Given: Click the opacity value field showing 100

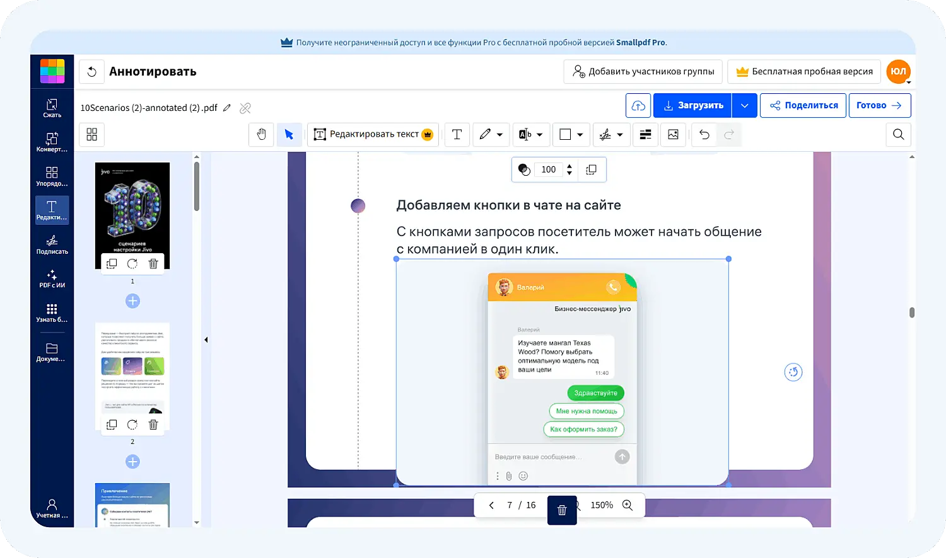Looking at the screenshot, I should (549, 169).
